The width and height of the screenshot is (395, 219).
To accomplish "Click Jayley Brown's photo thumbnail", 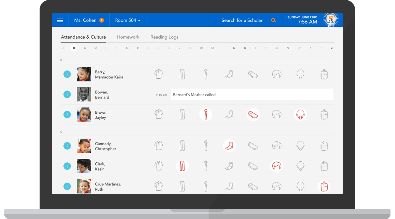I will 84,115.
